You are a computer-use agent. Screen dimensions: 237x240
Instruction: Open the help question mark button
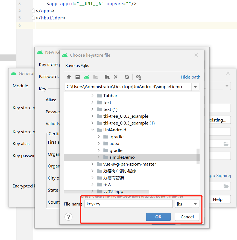pos(69,217)
